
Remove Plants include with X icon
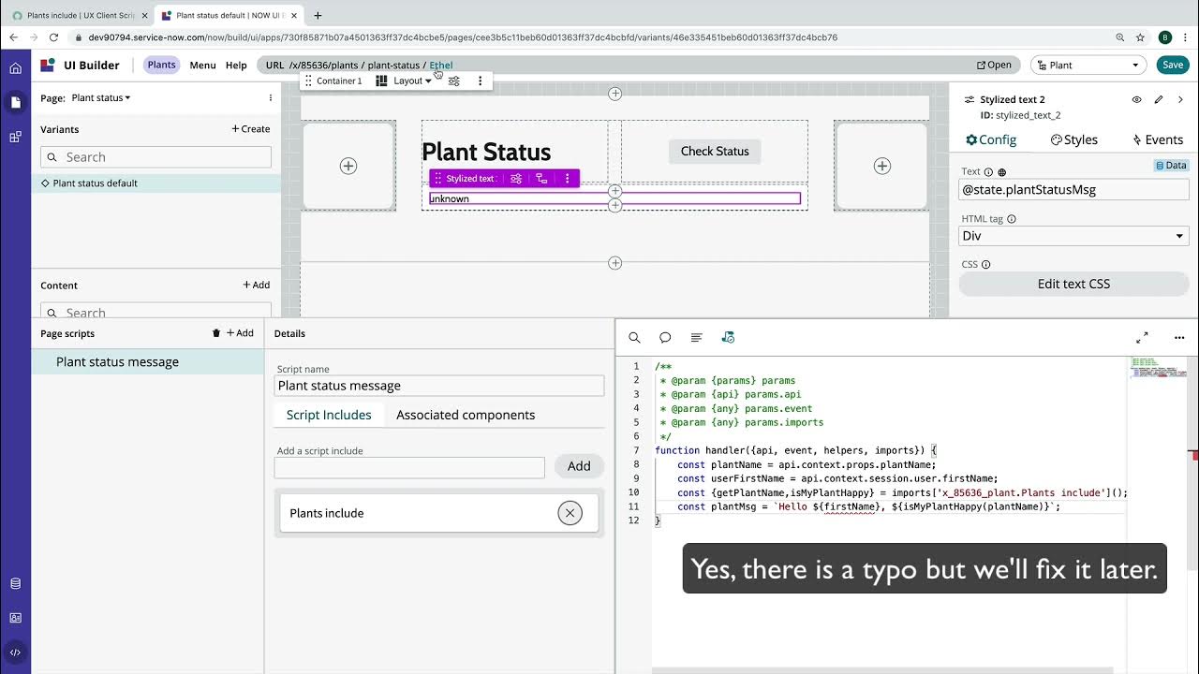(570, 513)
